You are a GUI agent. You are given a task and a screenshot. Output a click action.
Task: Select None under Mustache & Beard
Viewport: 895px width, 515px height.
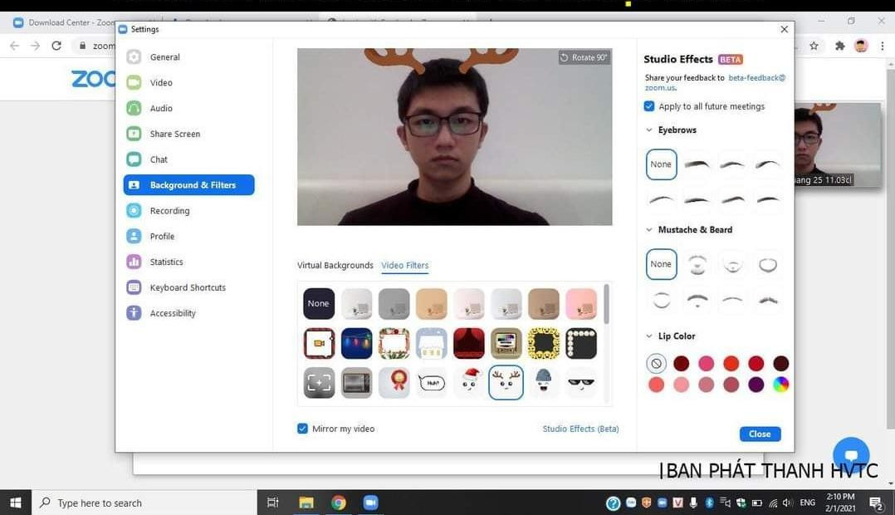(661, 264)
